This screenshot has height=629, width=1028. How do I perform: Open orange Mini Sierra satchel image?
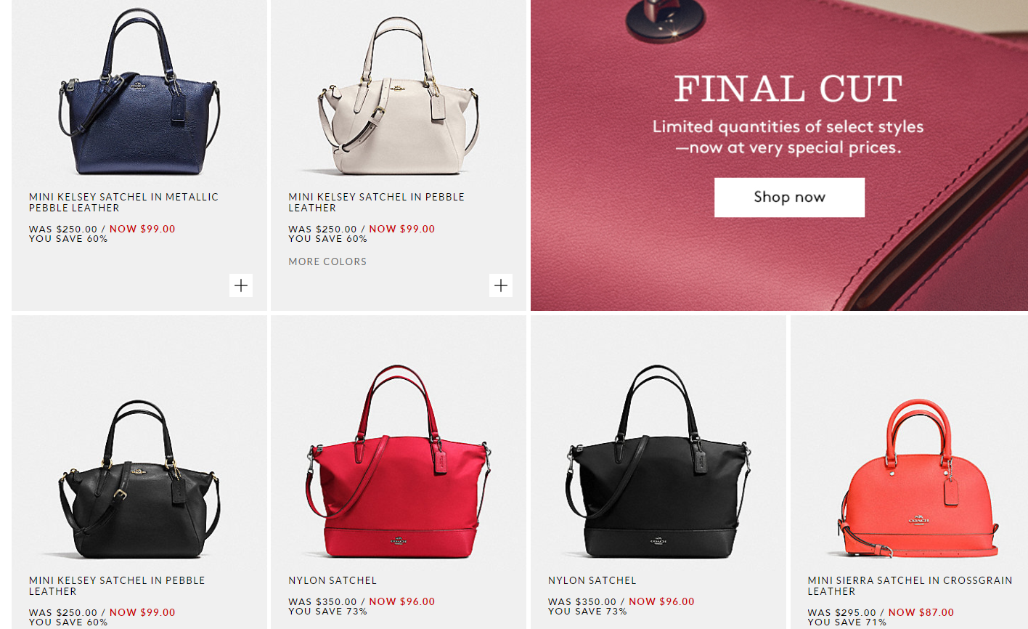point(918,479)
